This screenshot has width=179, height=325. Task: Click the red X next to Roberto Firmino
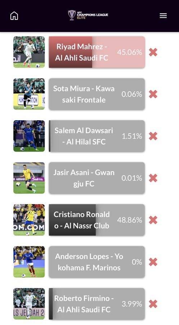point(153,304)
